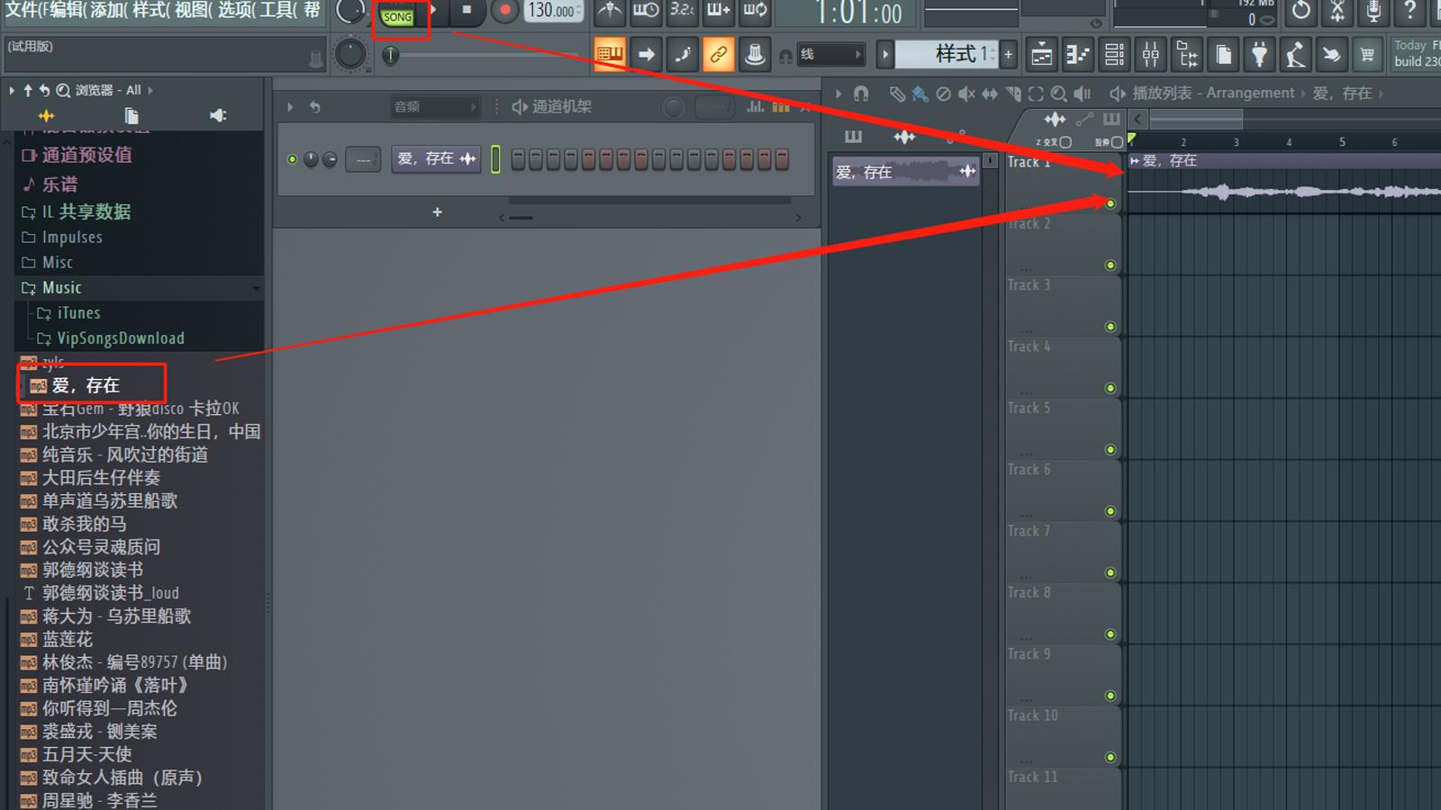Open the Piano roll icon

(x=1077, y=54)
